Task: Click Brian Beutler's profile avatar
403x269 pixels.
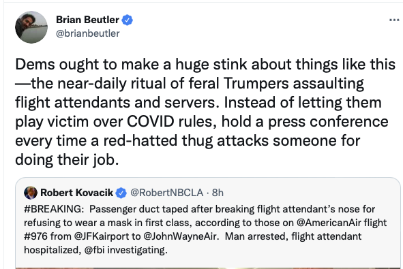Action: click(31, 27)
